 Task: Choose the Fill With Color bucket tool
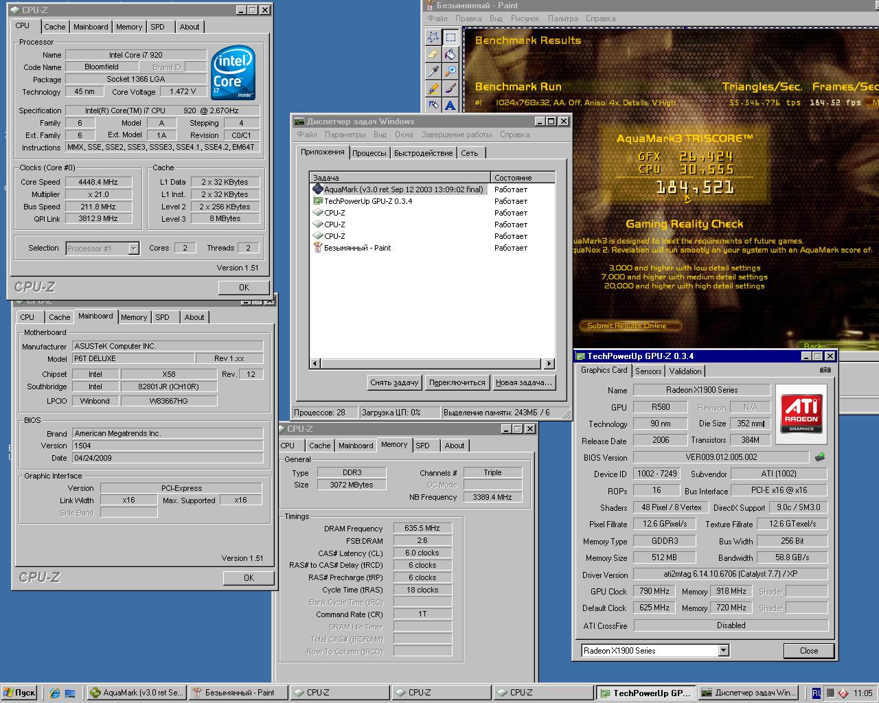tap(450, 54)
